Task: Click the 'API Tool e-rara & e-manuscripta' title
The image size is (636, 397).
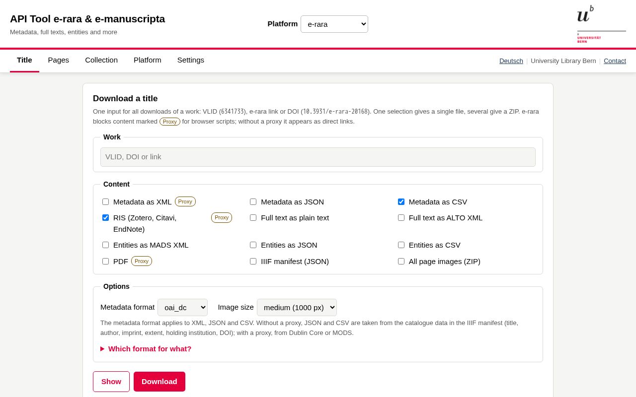Action: click(87, 19)
